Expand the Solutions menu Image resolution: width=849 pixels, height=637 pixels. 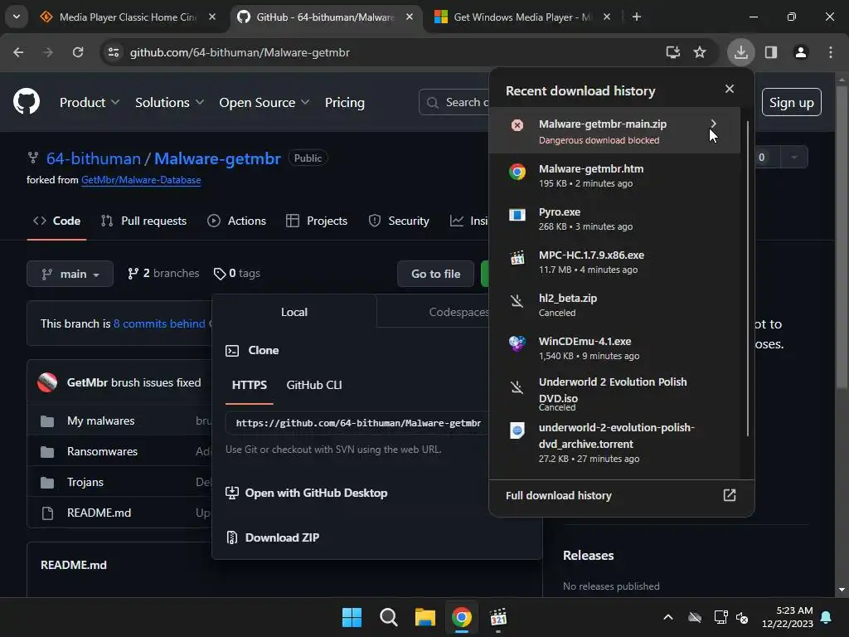(169, 102)
